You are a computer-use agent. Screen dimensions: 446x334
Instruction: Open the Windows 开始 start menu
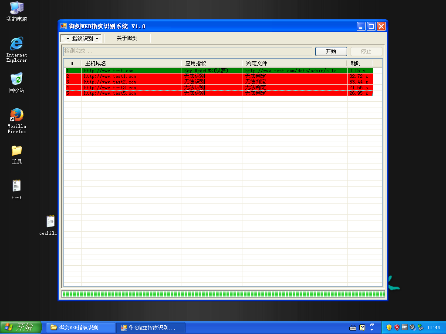coord(21,327)
